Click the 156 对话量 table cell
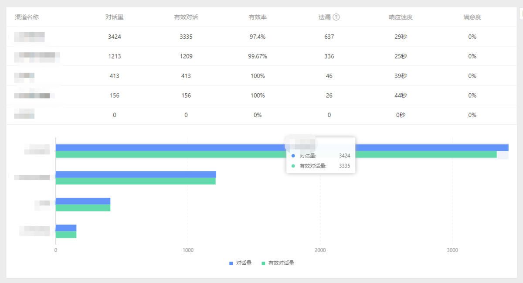The width and height of the screenshot is (523, 283). pos(115,95)
